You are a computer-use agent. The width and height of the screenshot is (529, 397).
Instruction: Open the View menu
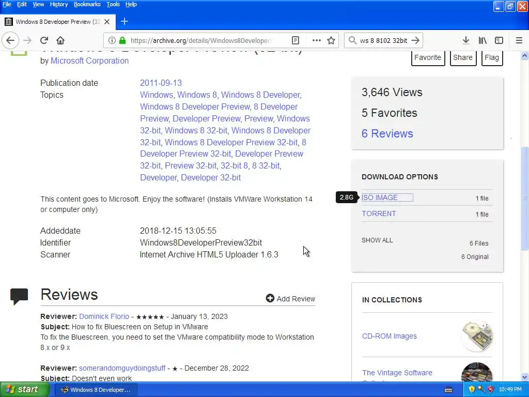38,4
